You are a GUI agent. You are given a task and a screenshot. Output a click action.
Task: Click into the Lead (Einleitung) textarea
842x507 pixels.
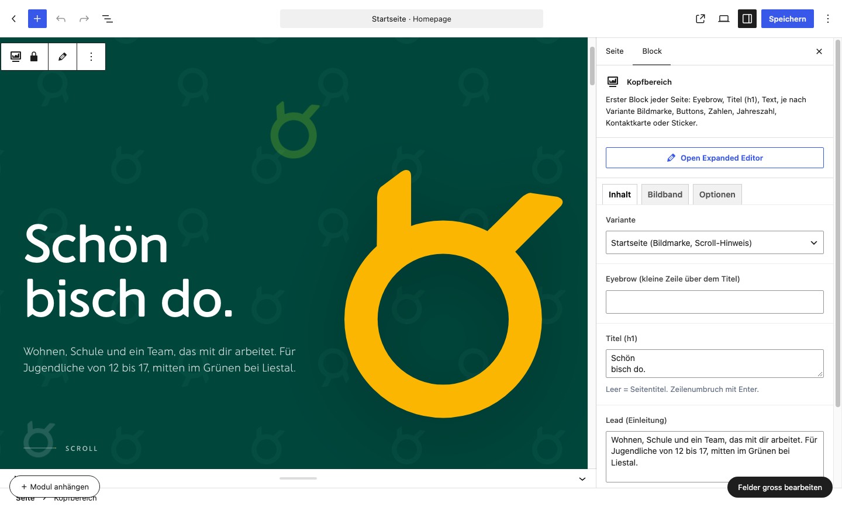tap(715, 457)
